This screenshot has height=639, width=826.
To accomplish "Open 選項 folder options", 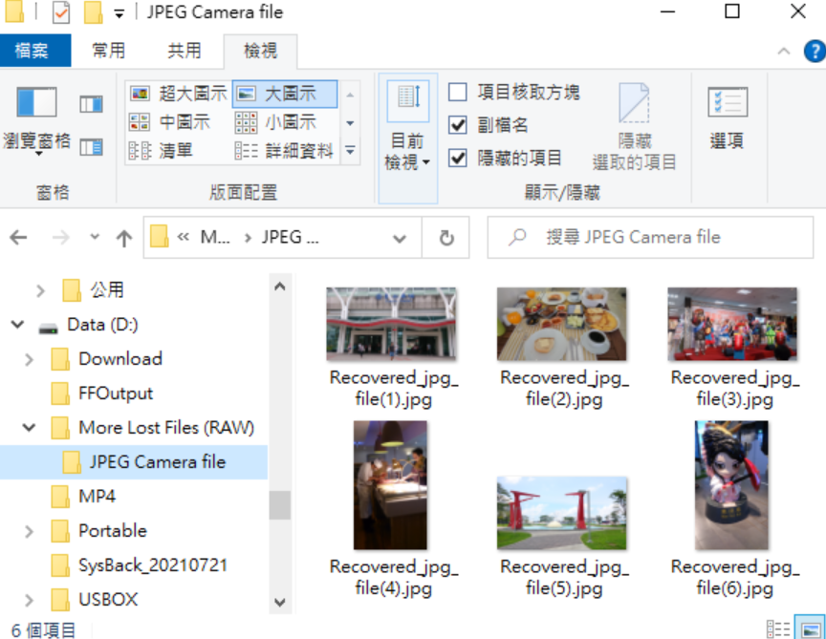I will [728, 118].
